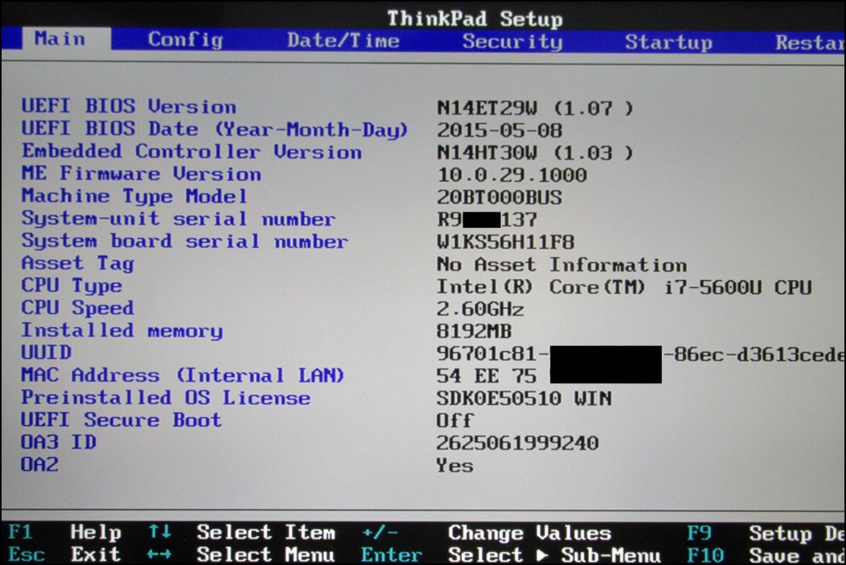Click the +/- footer key symbol
This screenshot has height=565, width=846.
(x=380, y=533)
